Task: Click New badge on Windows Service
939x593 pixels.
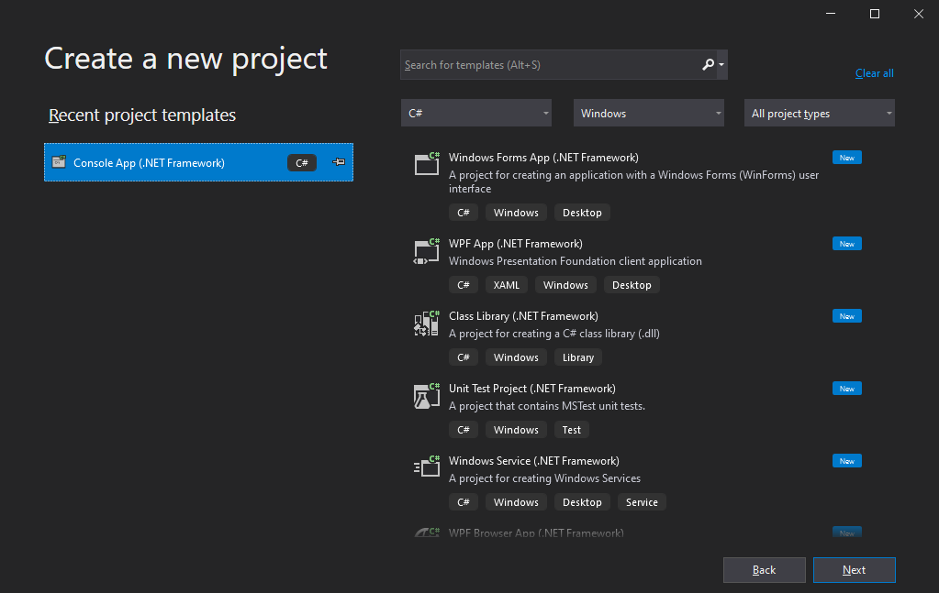Action: [847, 460]
